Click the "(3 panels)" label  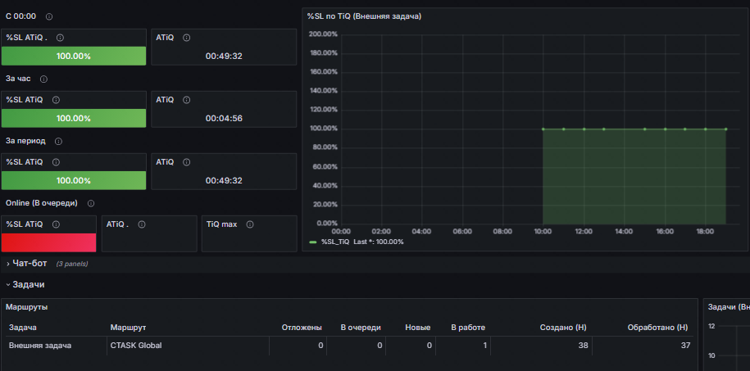[x=72, y=264]
